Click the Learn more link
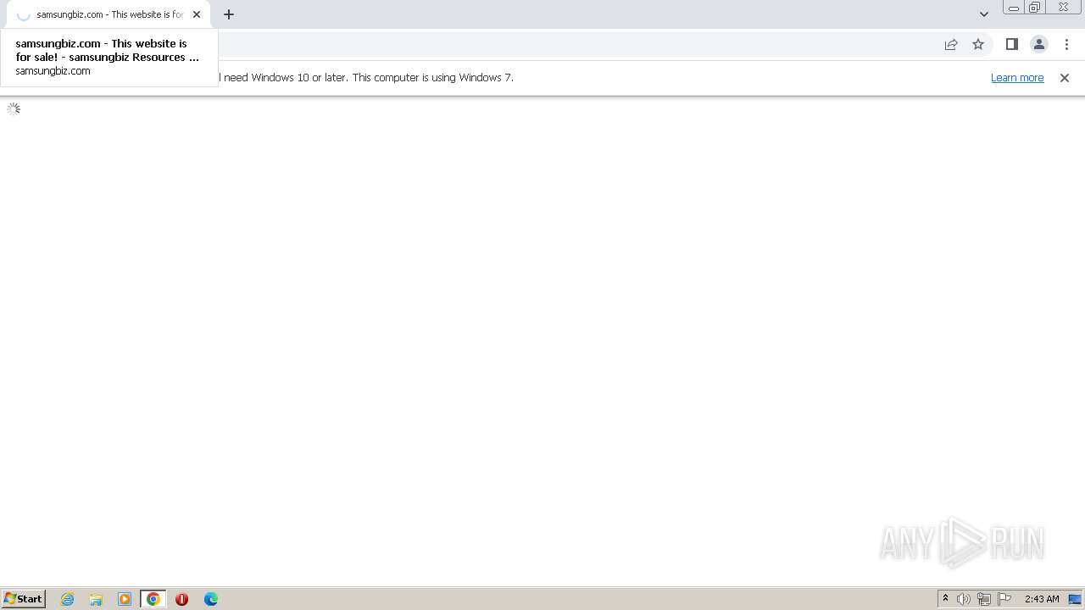The image size is (1085, 610). pos(1017,77)
